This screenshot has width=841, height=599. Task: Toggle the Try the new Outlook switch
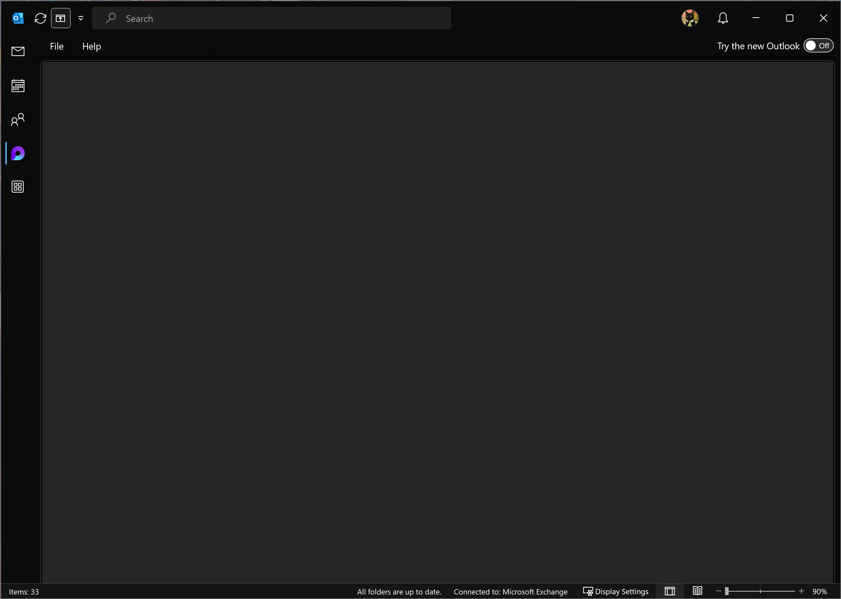pyautogui.click(x=818, y=46)
